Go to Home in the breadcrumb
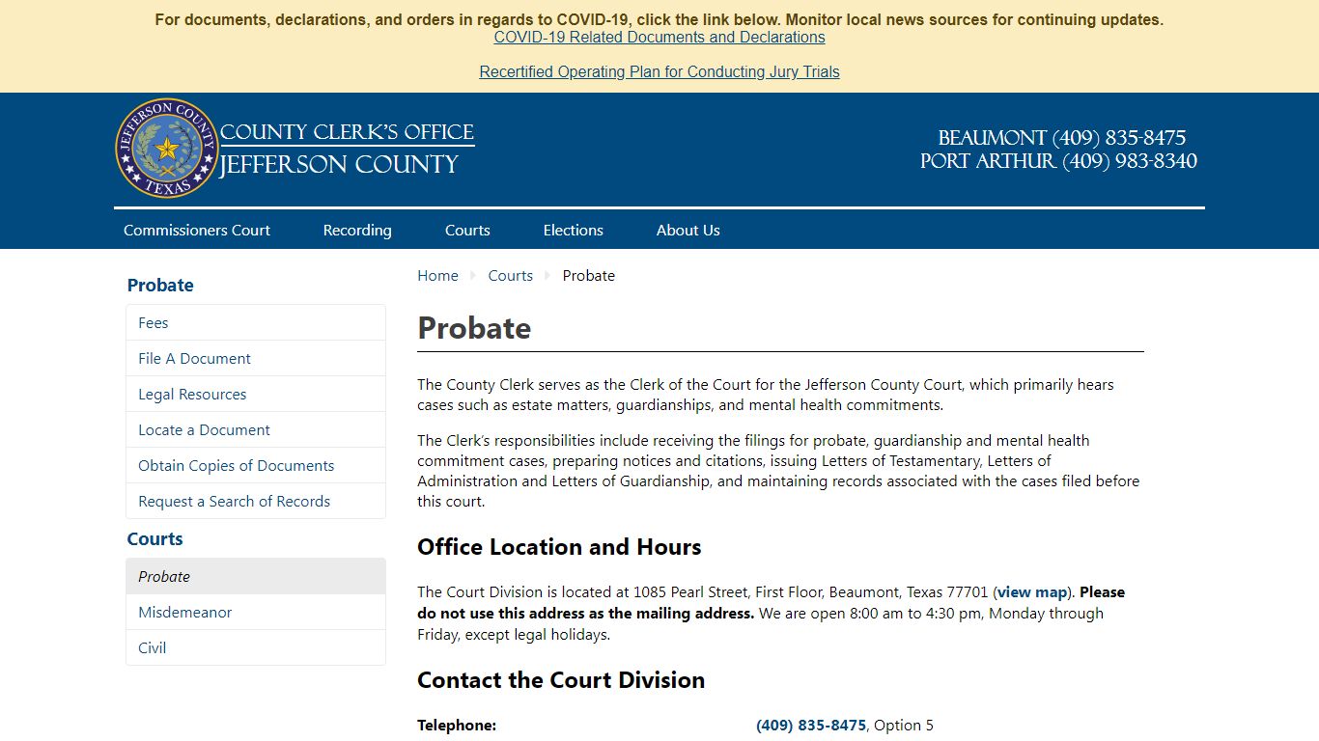Viewport: 1319px width, 741px height. coord(437,275)
